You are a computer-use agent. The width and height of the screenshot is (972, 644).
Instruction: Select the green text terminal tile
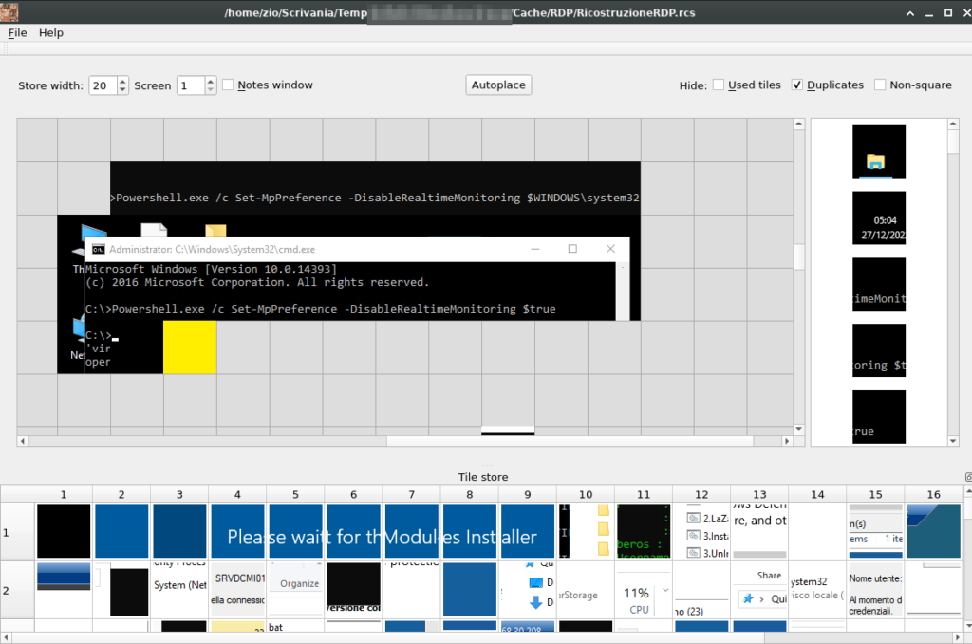click(644, 531)
